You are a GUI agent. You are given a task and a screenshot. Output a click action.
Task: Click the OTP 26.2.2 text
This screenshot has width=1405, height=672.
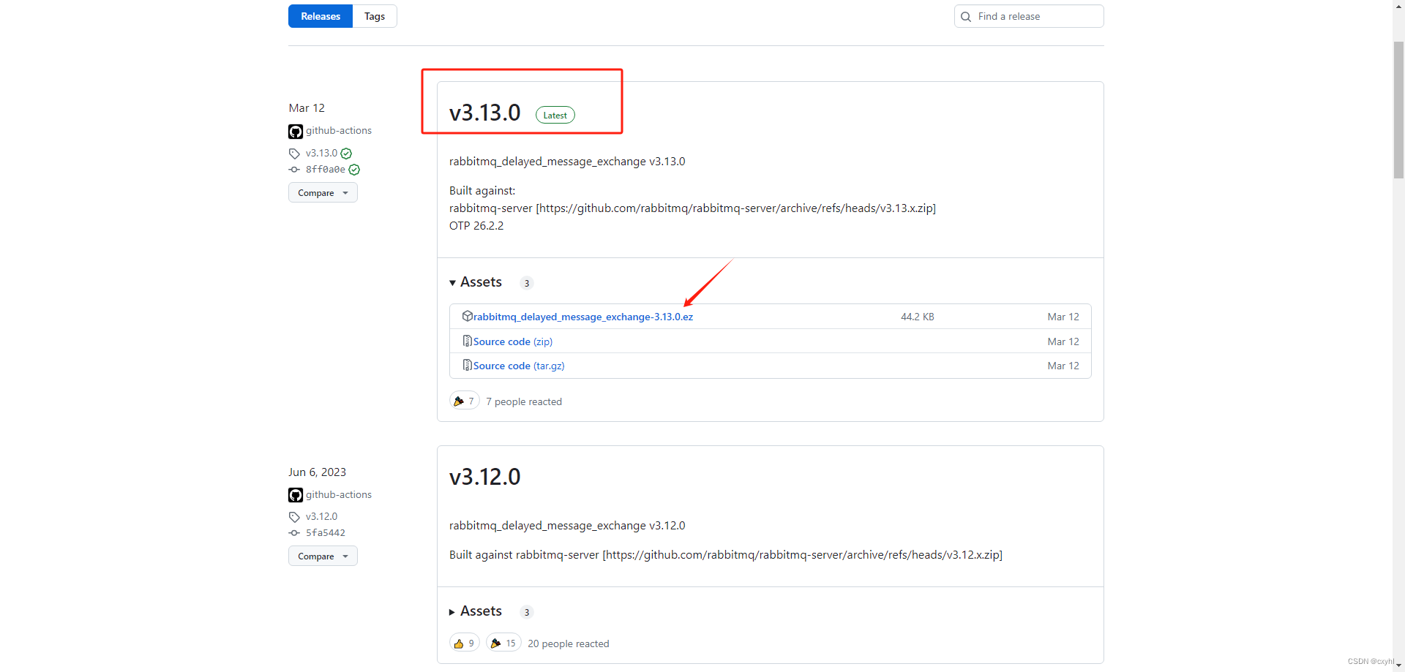(x=476, y=226)
